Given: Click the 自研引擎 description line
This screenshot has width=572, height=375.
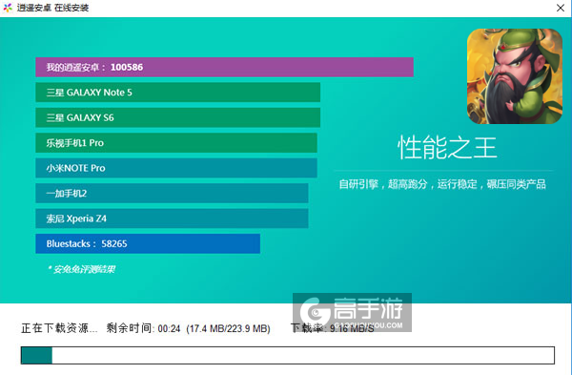Looking at the screenshot, I should 442,184.
